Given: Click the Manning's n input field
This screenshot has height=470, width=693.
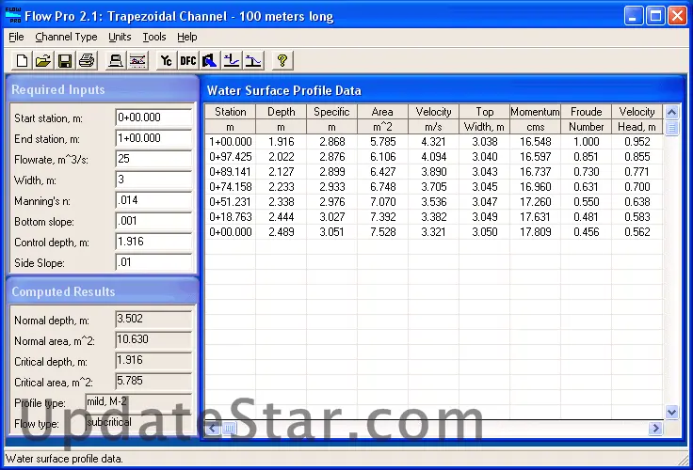Looking at the screenshot, I should coord(153,200).
